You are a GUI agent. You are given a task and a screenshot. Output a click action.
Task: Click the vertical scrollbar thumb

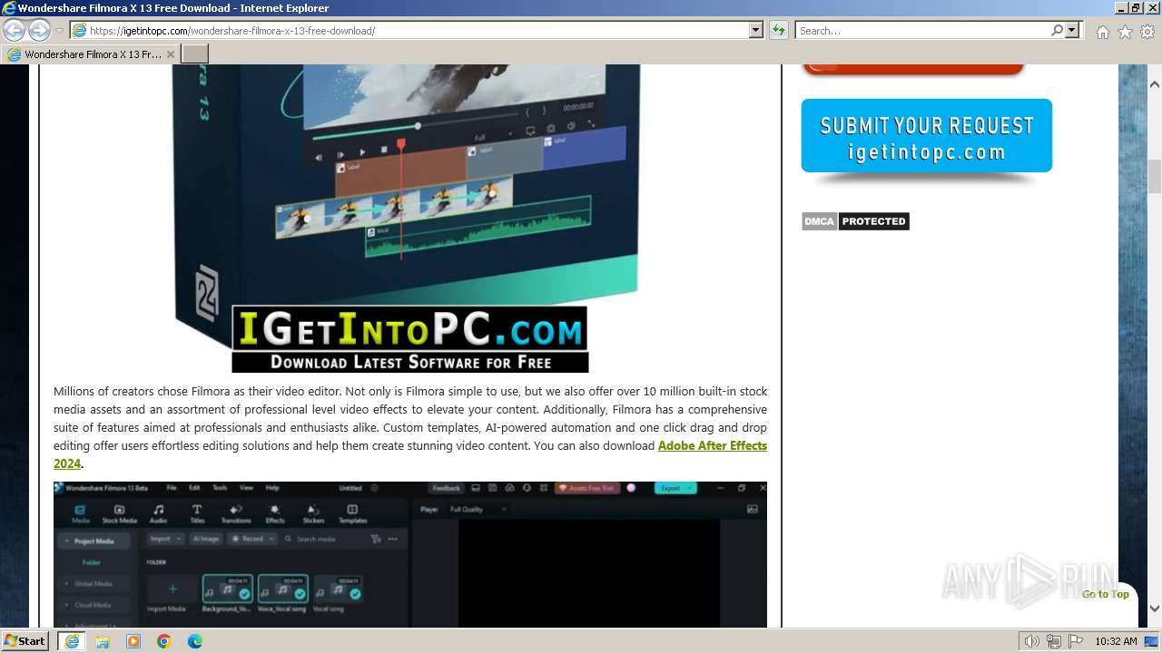point(1155,176)
